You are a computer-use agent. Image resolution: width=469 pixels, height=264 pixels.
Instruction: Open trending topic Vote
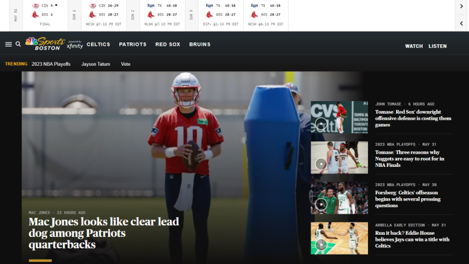126,64
